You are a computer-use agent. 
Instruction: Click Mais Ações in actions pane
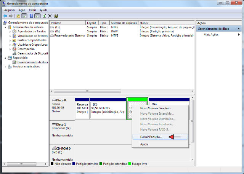coord(211,35)
